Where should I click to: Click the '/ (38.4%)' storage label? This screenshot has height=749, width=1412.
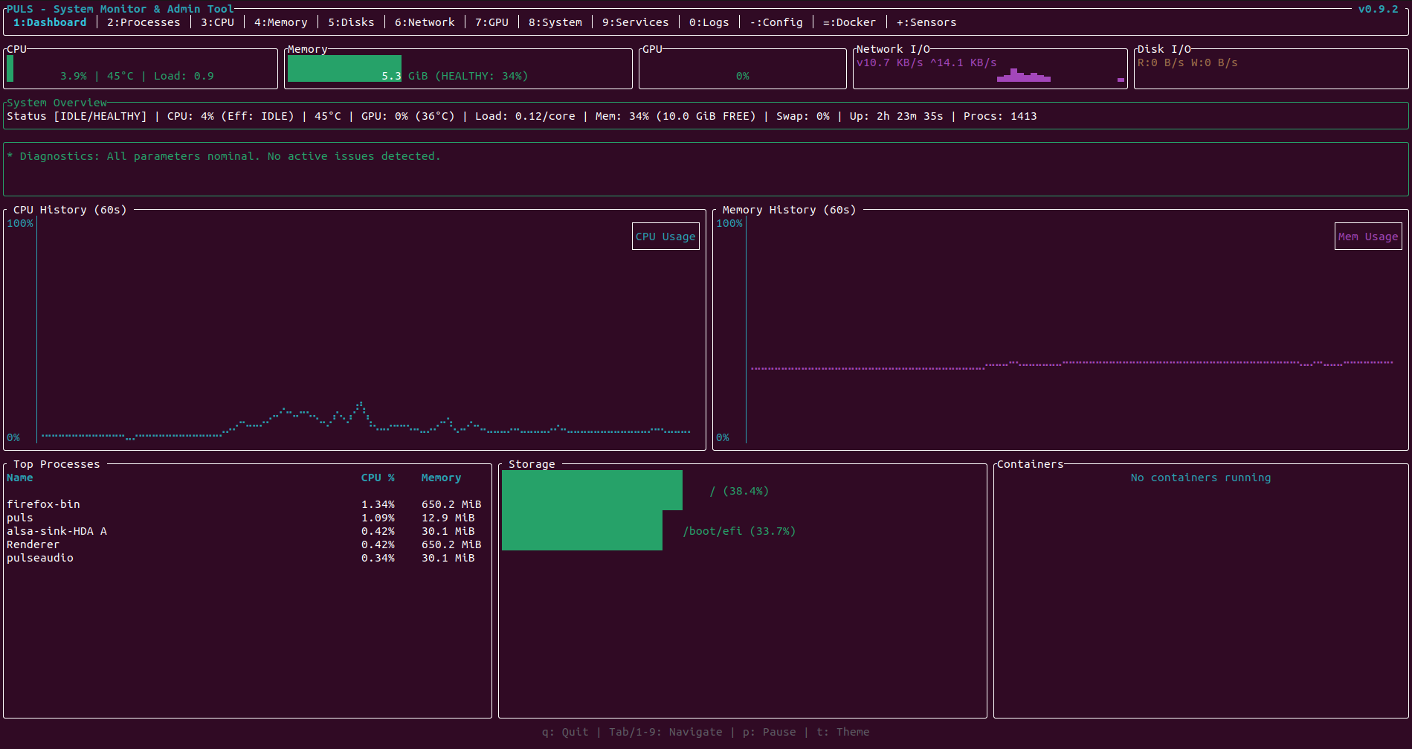click(739, 491)
